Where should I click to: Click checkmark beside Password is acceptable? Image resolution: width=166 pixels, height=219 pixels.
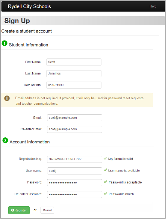[x=105, y=182]
